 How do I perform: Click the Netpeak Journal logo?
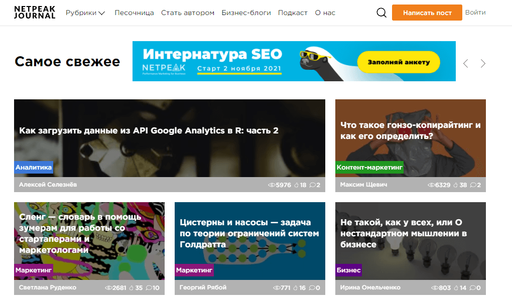[34, 12]
